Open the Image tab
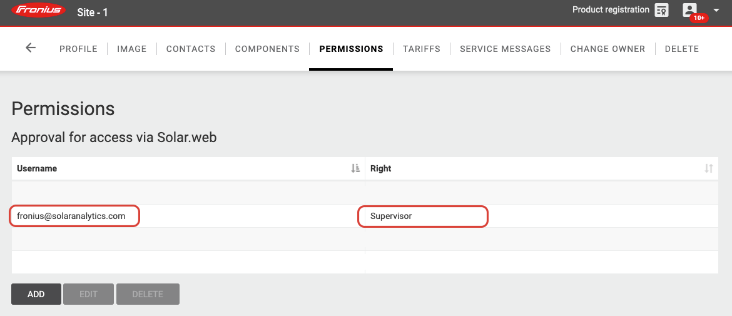The height and width of the screenshot is (316, 732). (x=131, y=49)
